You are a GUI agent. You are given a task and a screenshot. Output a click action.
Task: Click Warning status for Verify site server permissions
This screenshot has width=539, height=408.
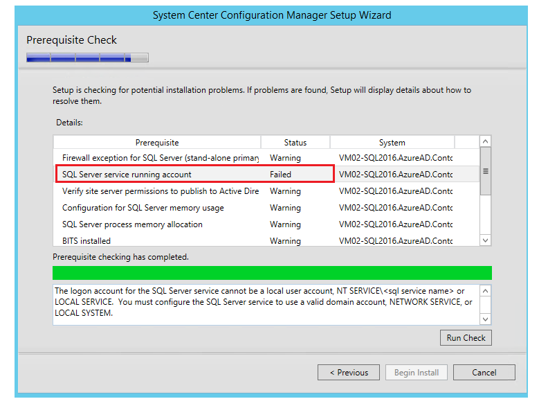pos(285,191)
